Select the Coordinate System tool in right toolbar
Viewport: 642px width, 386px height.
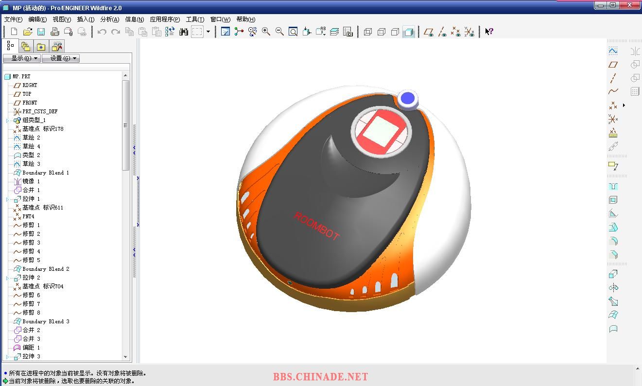(613, 119)
